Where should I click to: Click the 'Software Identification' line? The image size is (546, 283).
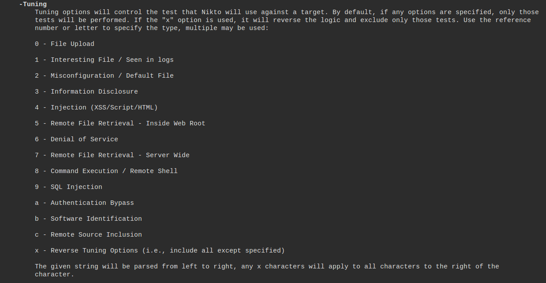pos(96,219)
